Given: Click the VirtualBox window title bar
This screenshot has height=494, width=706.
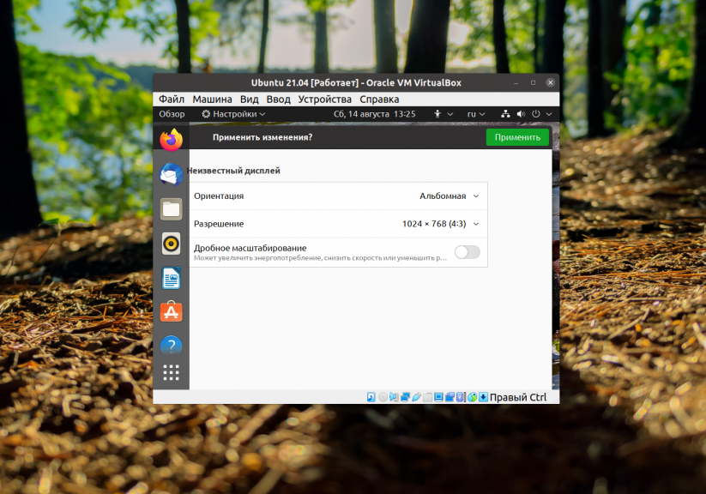Looking at the screenshot, I should 356,82.
